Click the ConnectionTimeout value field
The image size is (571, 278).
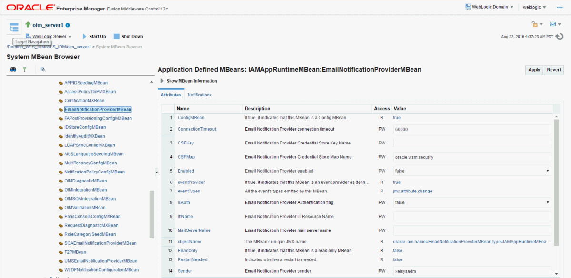click(x=472, y=129)
